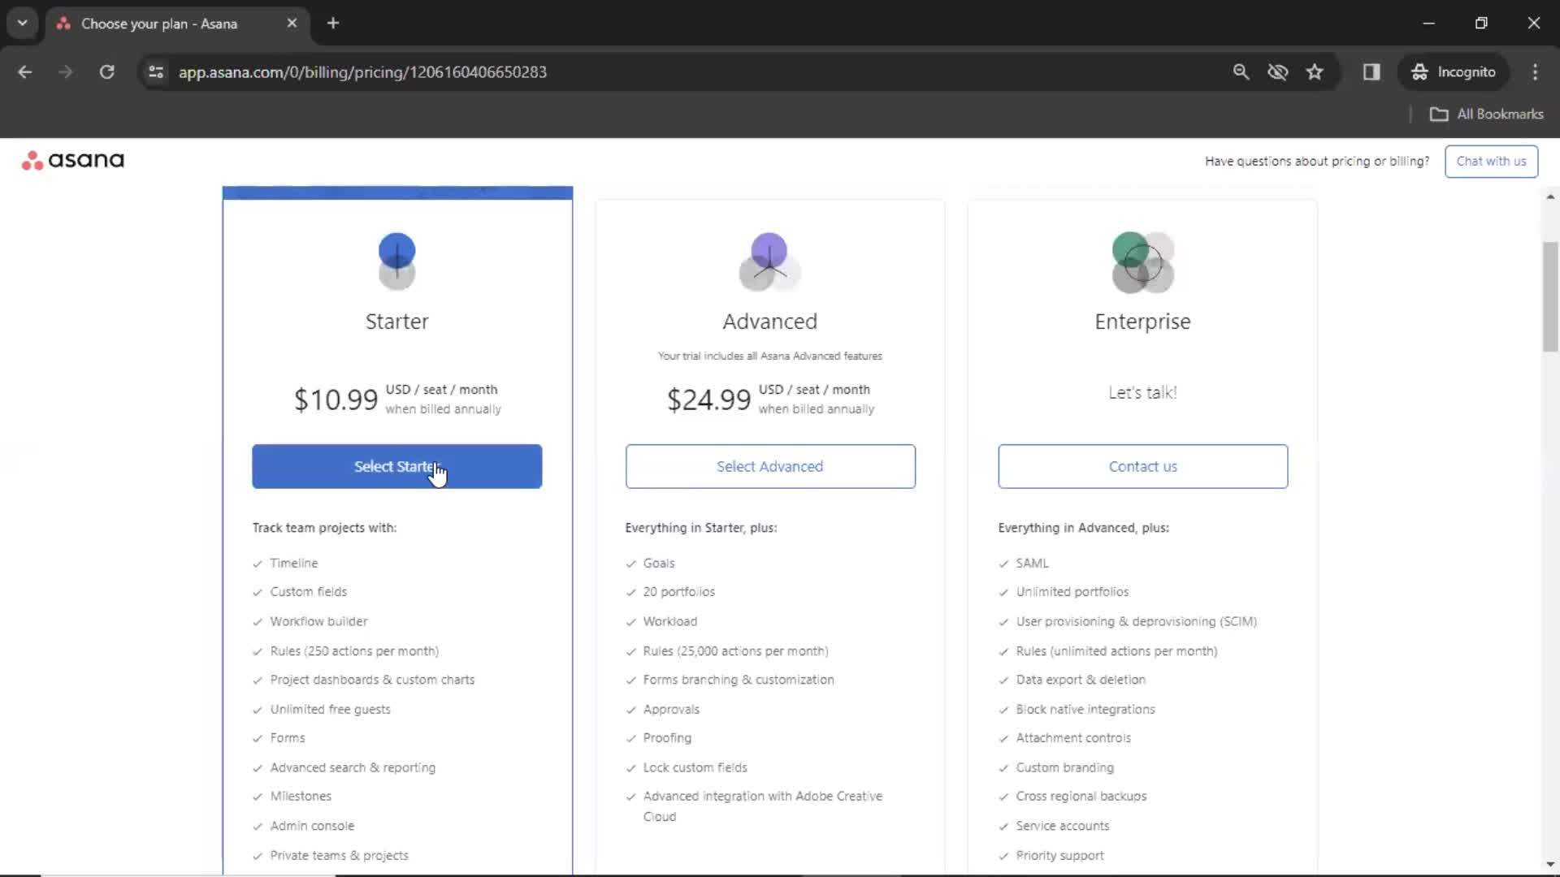Click the tracking protection eye icon
1560x877 pixels.
(x=1278, y=72)
